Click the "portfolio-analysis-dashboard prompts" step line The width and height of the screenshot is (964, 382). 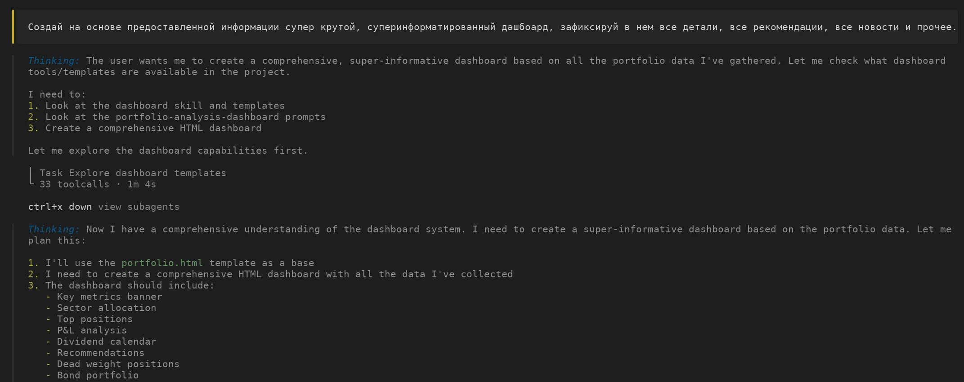point(185,117)
